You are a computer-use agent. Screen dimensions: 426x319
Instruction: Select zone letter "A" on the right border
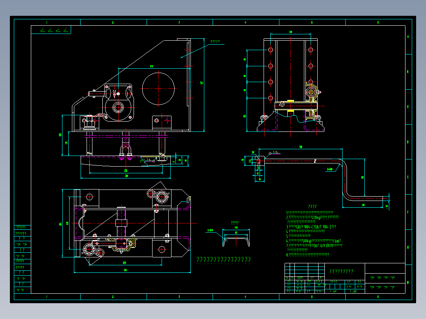(x=408, y=37)
